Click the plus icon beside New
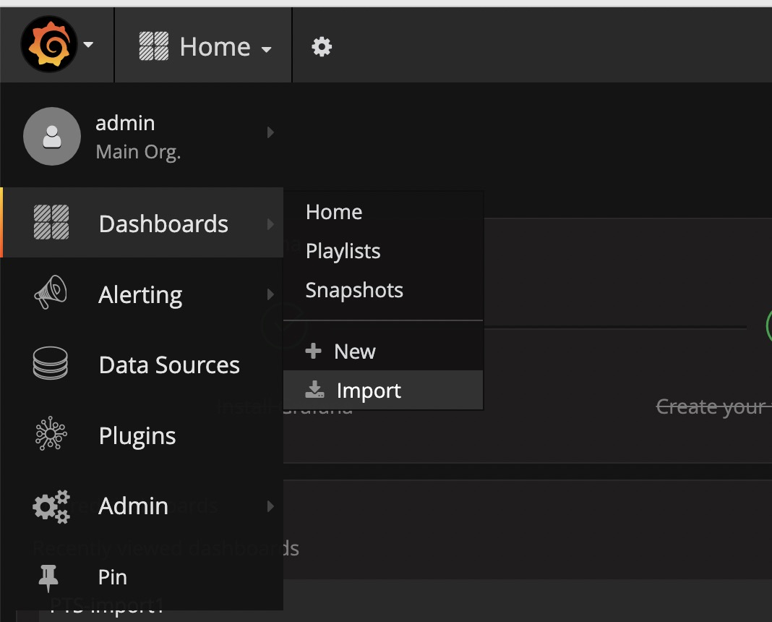 coord(313,352)
